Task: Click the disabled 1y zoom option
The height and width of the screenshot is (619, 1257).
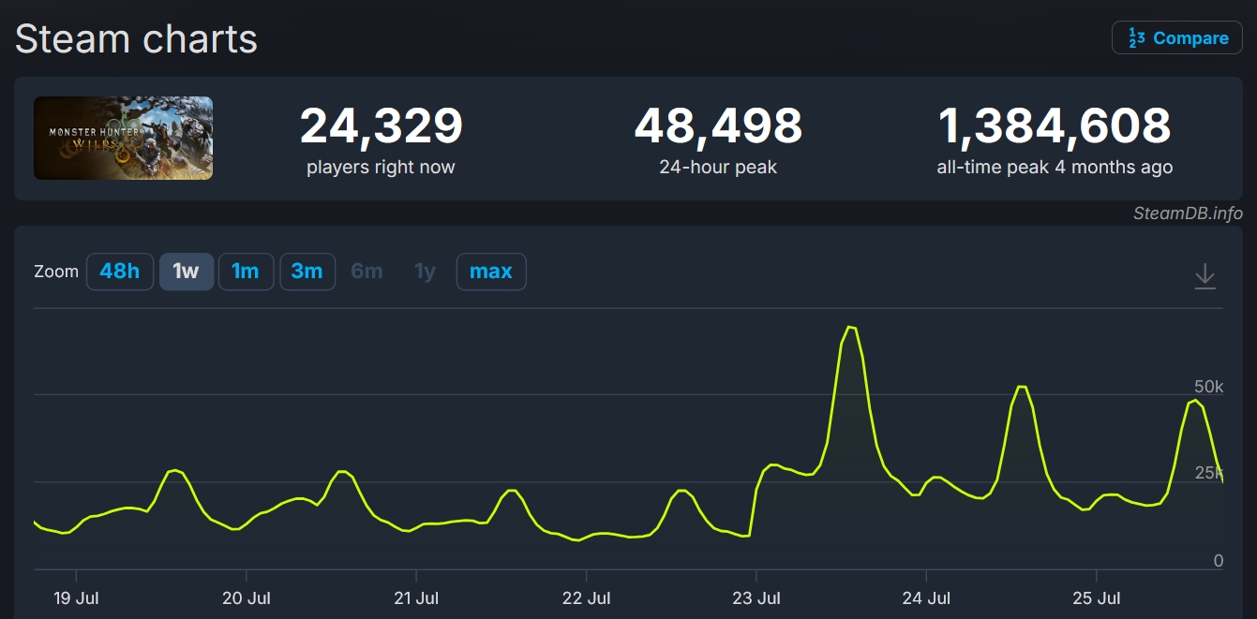Action: click(x=425, y=272)
